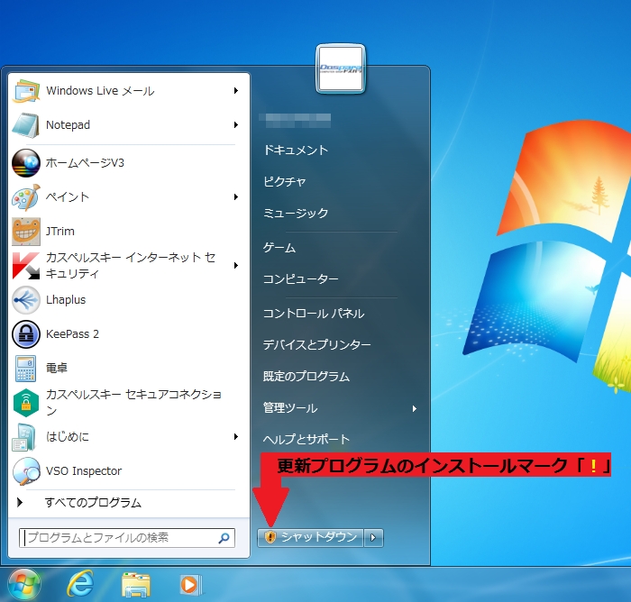The width and height of the screenshot is (631, 602).
Task: Open the 電卓 calculator icon
Action: (26, 369)
